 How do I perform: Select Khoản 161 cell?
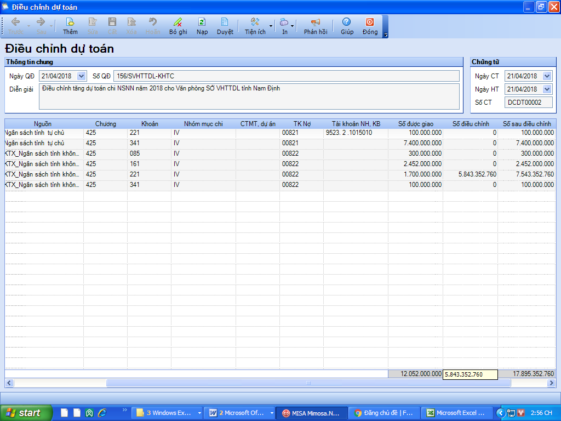click(x=150, y=164)
